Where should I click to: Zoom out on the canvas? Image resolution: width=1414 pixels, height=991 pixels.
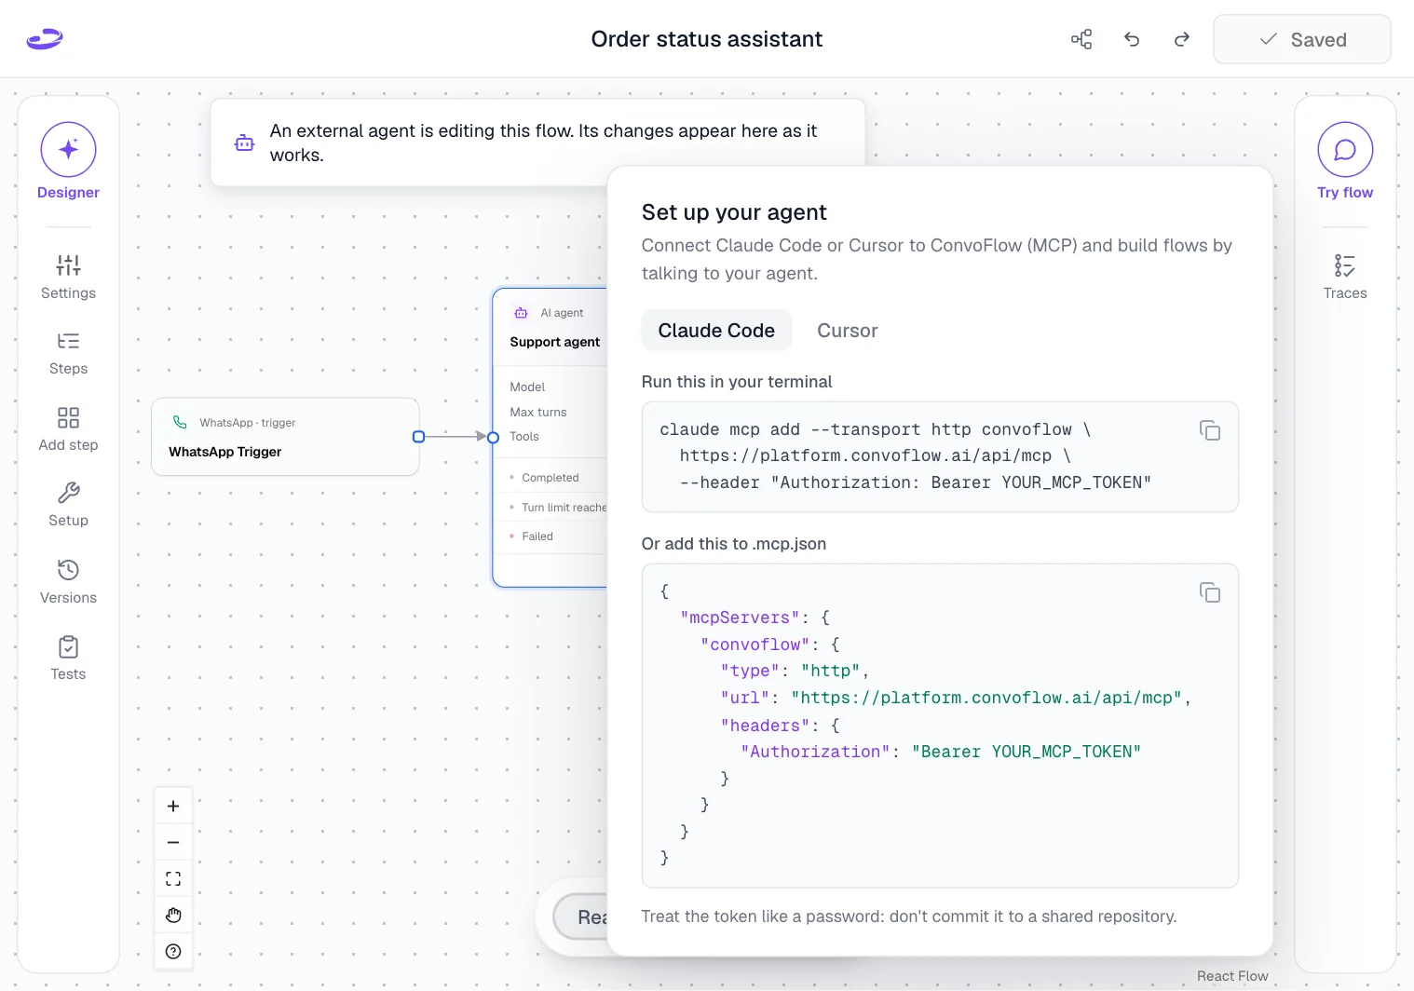(x=173, y=842)
